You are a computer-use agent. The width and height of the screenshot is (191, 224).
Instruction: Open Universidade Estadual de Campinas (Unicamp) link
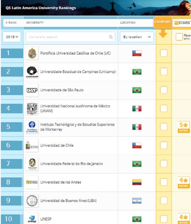click(x=78, y=72)
